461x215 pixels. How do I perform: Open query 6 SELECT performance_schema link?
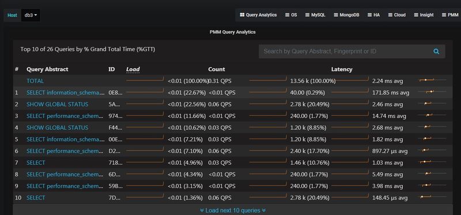(x=65, y=151)
